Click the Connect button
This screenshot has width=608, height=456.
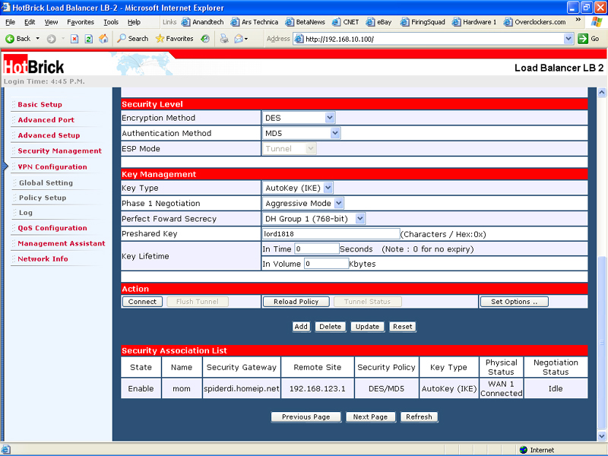(142, 302)
